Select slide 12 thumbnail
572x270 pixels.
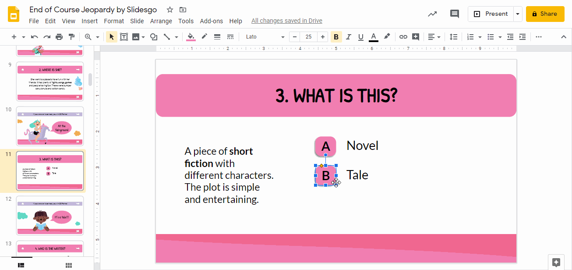(x=49, y=215)
